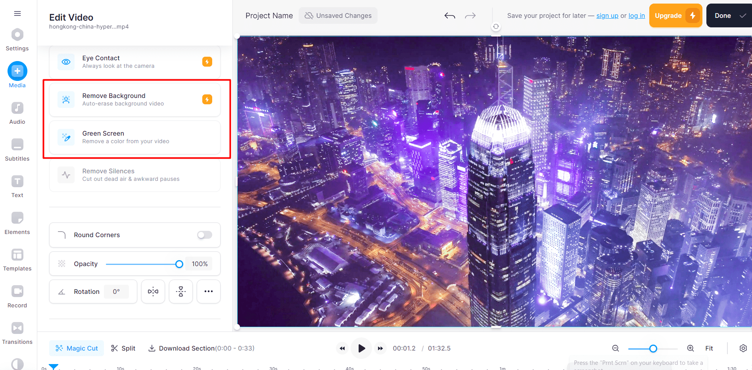Open the Audio panel in the sidebar
Screen dimensions: 752x370
coord(17,107)
